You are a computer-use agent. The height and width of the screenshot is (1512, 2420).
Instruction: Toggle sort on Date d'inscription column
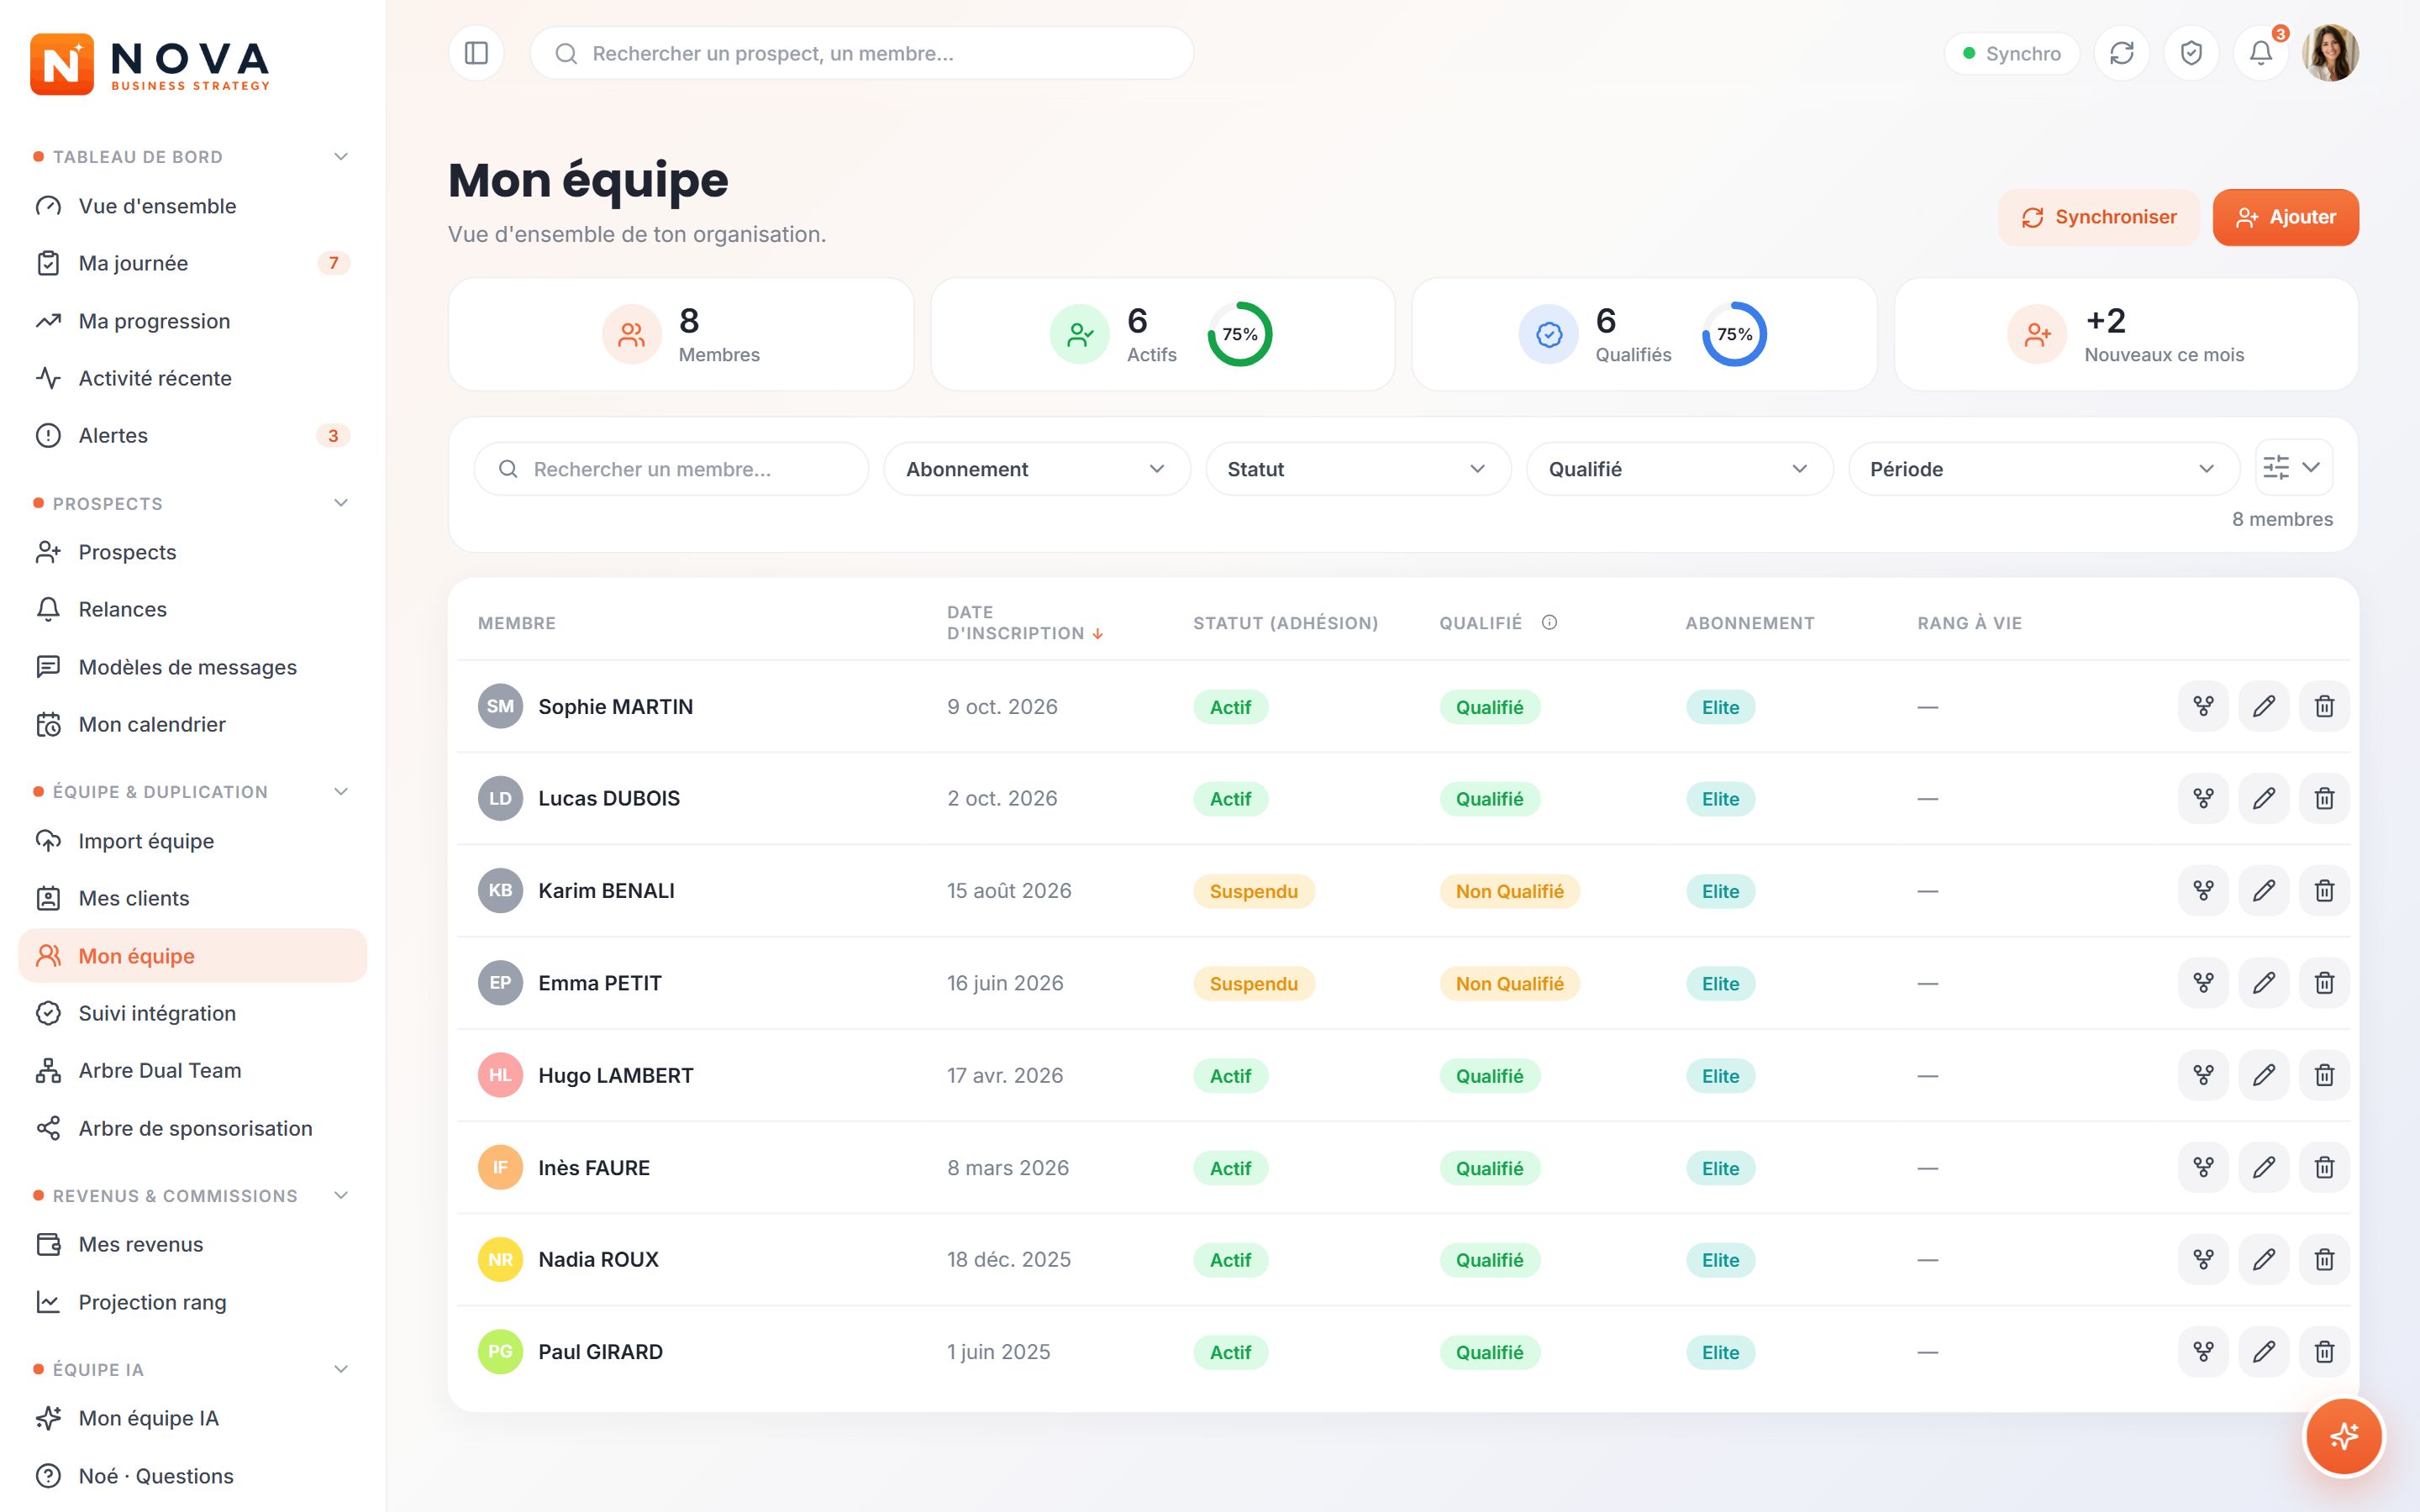click(x=1025, y=622)
